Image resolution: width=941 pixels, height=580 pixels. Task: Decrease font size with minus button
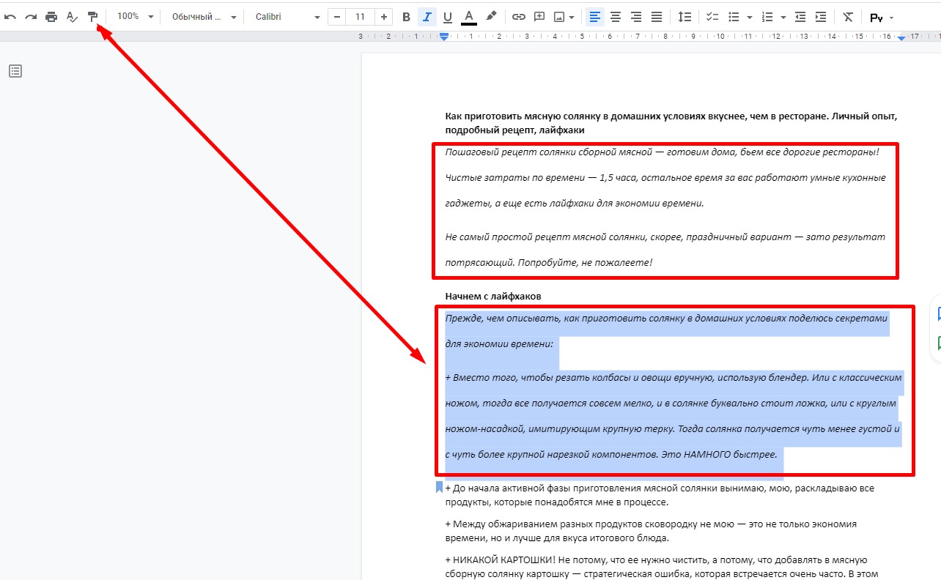pos(336,17)
